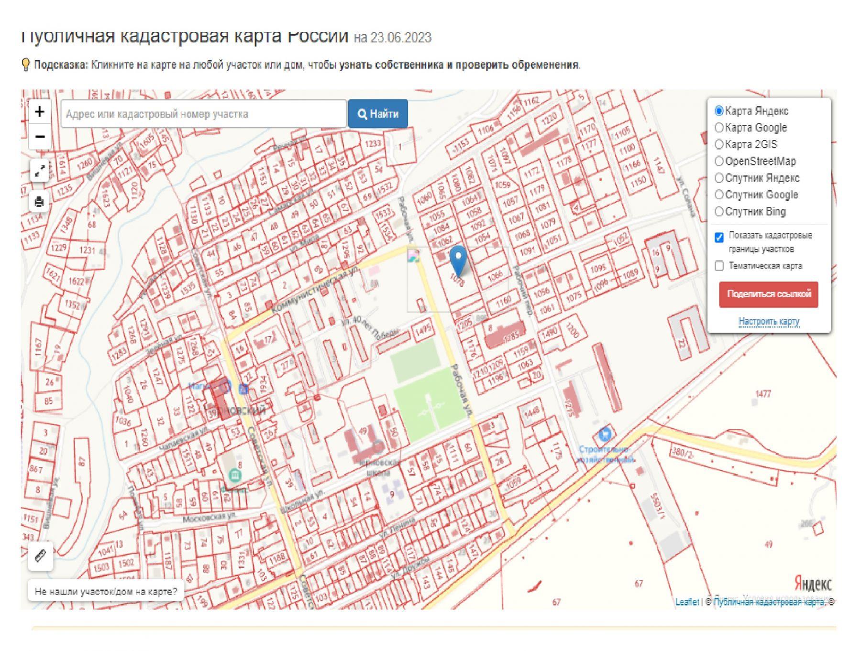The height and width of the screenshot is (651, 861).
Task: Print the map using printer icon
Action: 40,202
